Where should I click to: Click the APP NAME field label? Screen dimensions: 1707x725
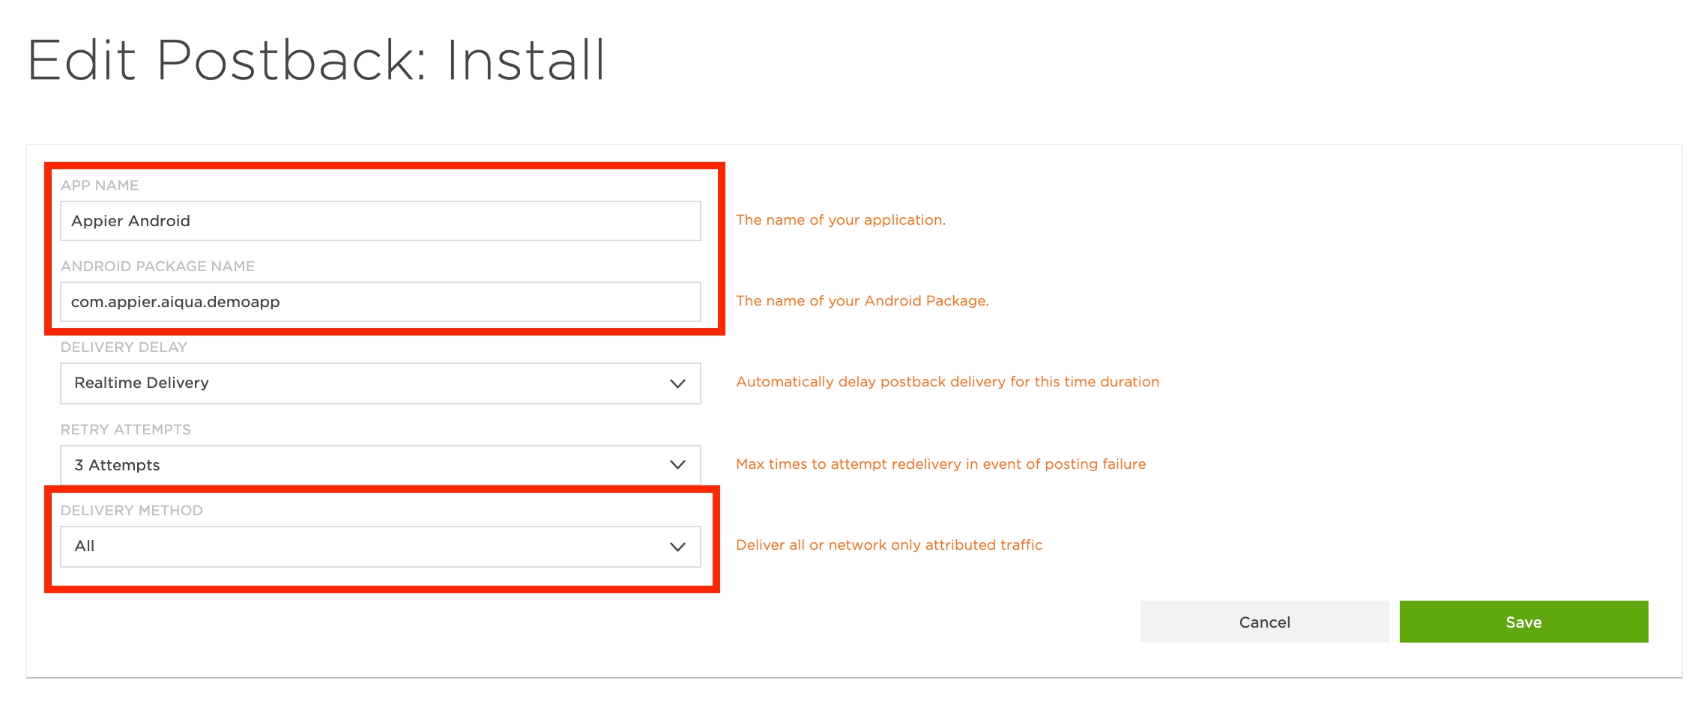click(x=100, y=185)
